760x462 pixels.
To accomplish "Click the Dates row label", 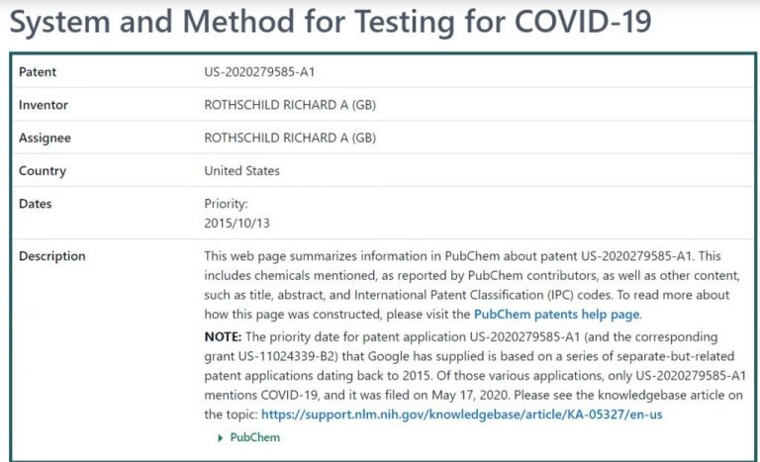I will [x=36, y=204].
